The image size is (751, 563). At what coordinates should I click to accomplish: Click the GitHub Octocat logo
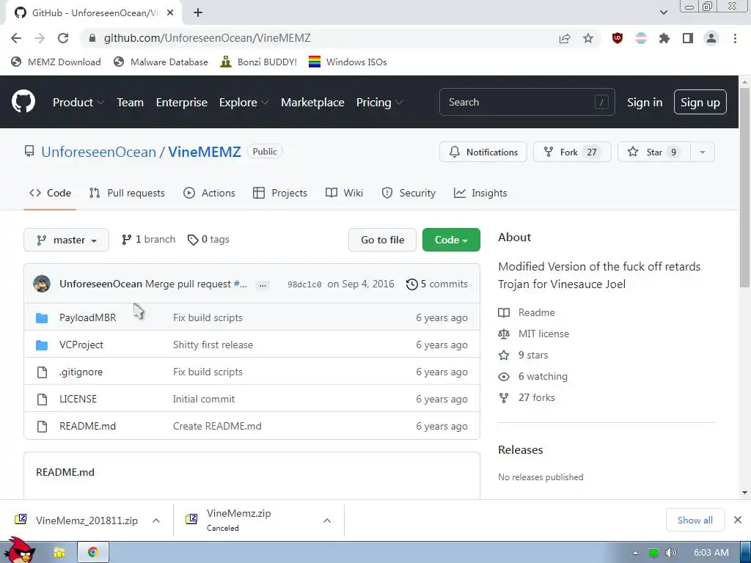tap(23, 101)
